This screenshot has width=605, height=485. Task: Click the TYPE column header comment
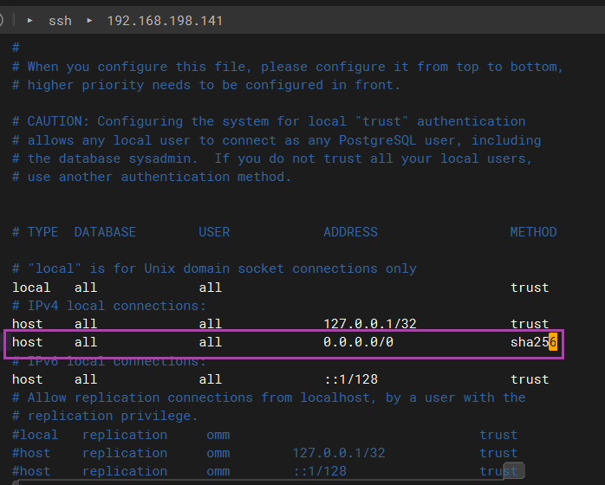point(42,232)
